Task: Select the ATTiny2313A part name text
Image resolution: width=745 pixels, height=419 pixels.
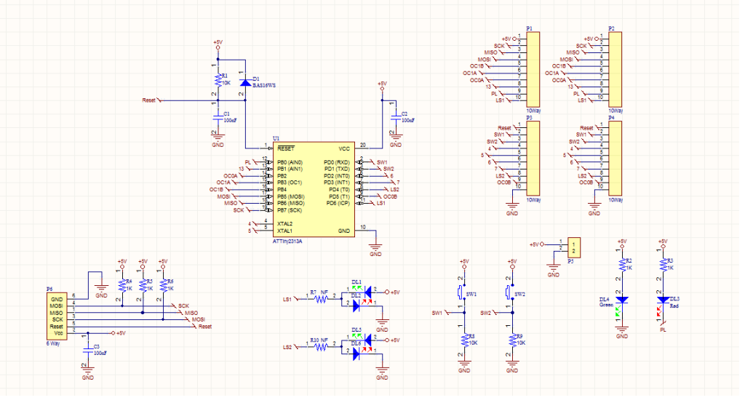Action: point(287,241)
